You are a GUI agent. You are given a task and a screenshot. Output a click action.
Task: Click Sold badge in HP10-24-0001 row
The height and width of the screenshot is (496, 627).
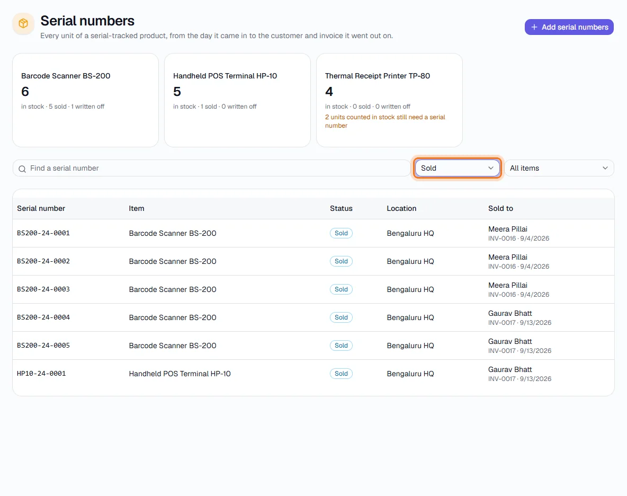pyautogui.click(x=341, y=374)
